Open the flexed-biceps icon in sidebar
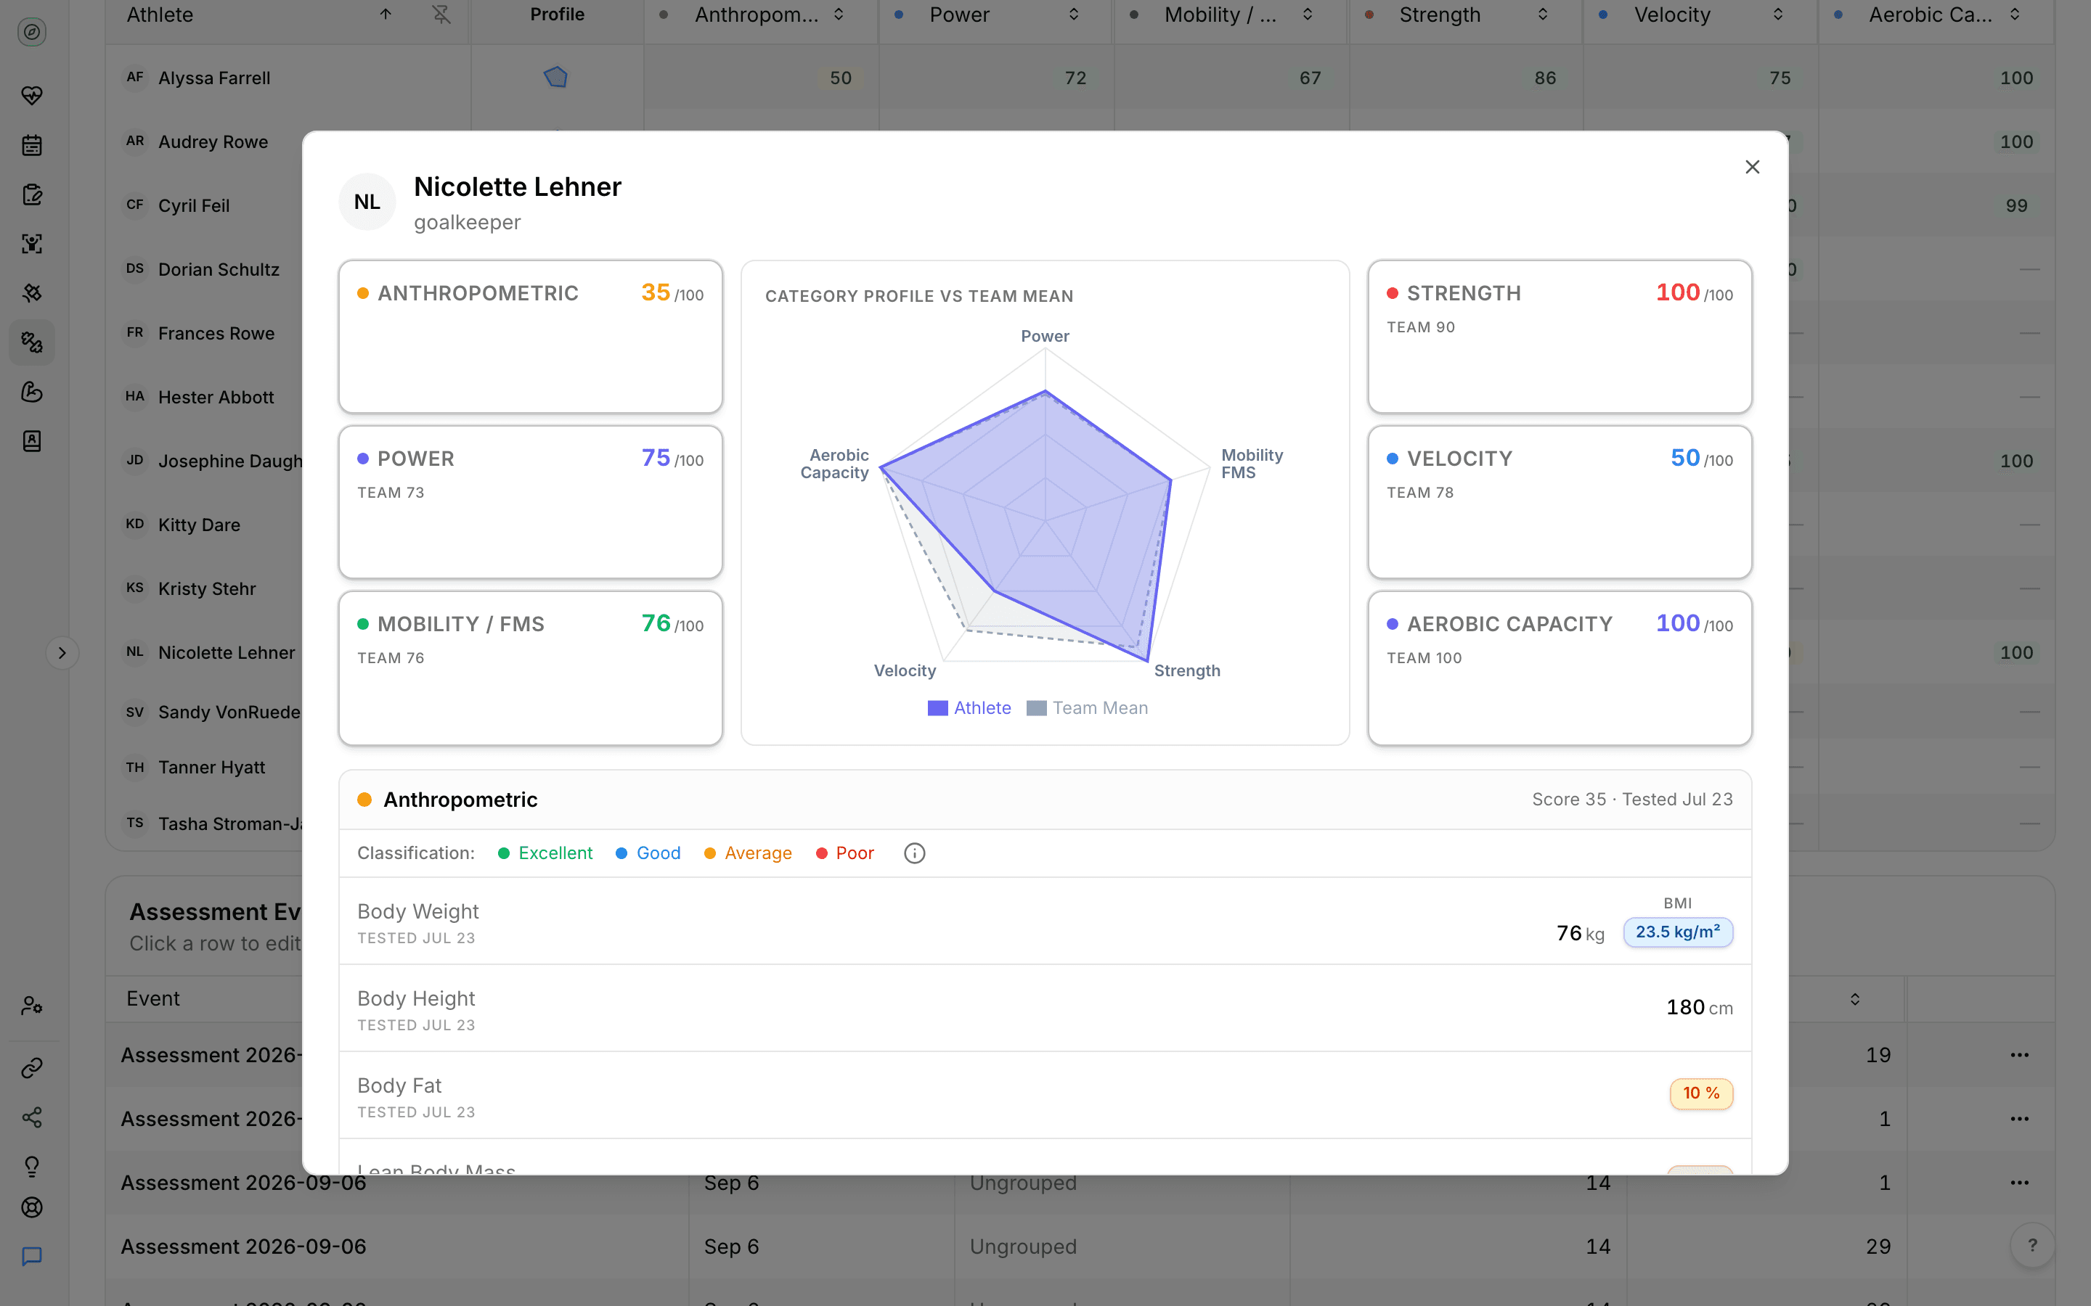Viewport: 2091px width, 1306px height. coord(32,392)
